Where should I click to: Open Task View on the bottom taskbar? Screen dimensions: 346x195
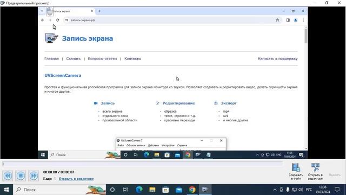(x=125, y=190)
